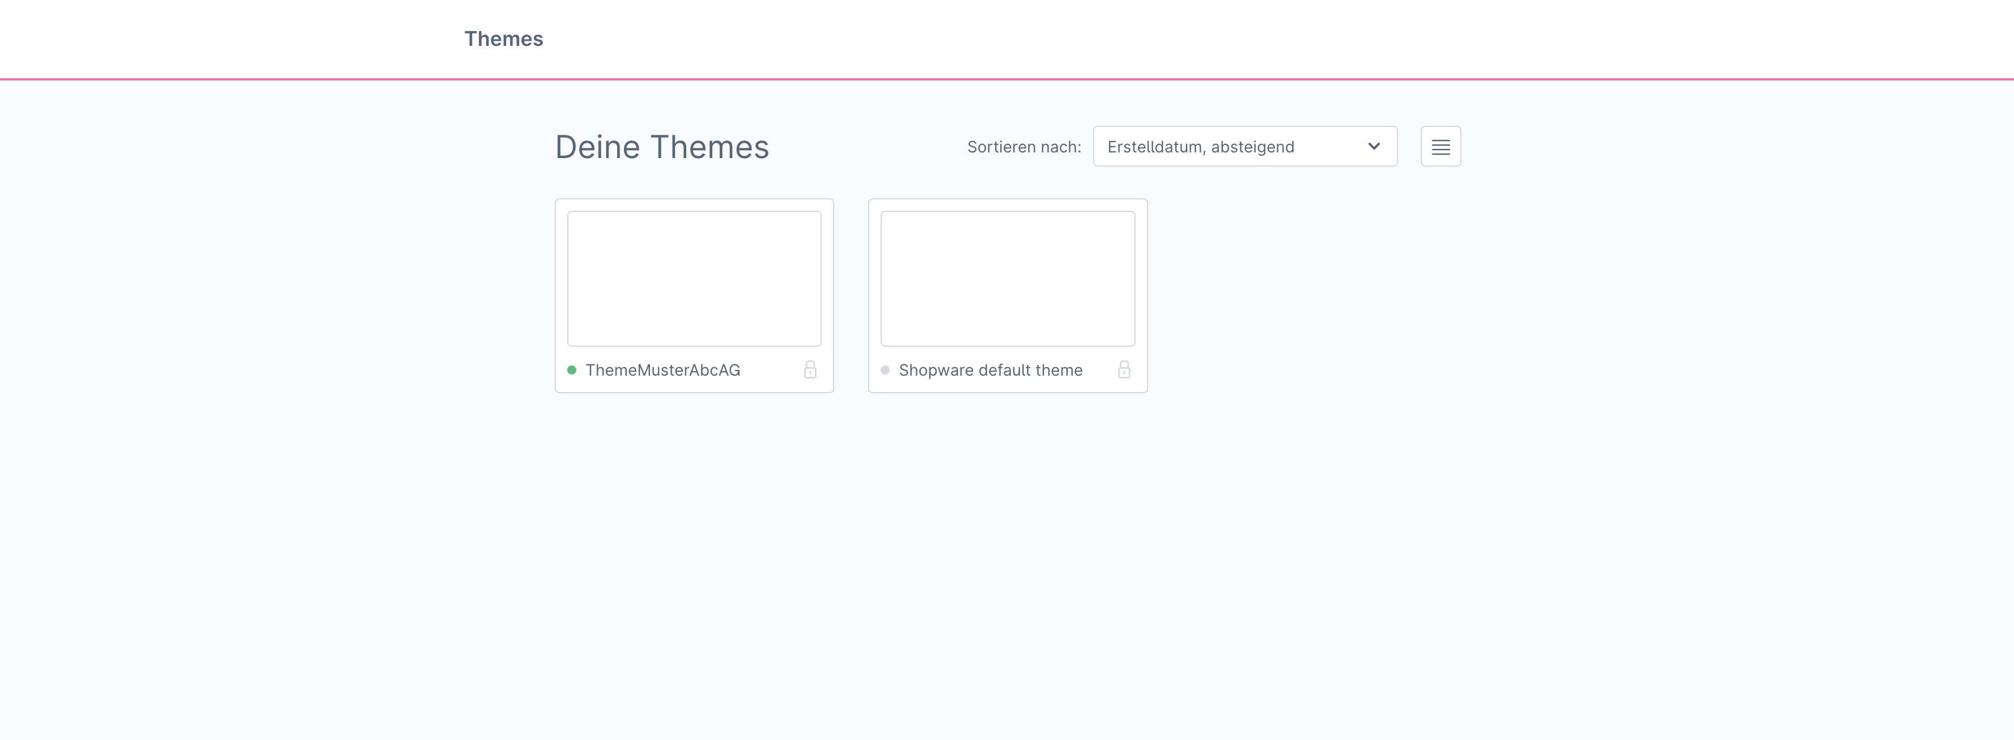Click the Themes page title in header
2014x740 pixels.
(x=503, y=39)
